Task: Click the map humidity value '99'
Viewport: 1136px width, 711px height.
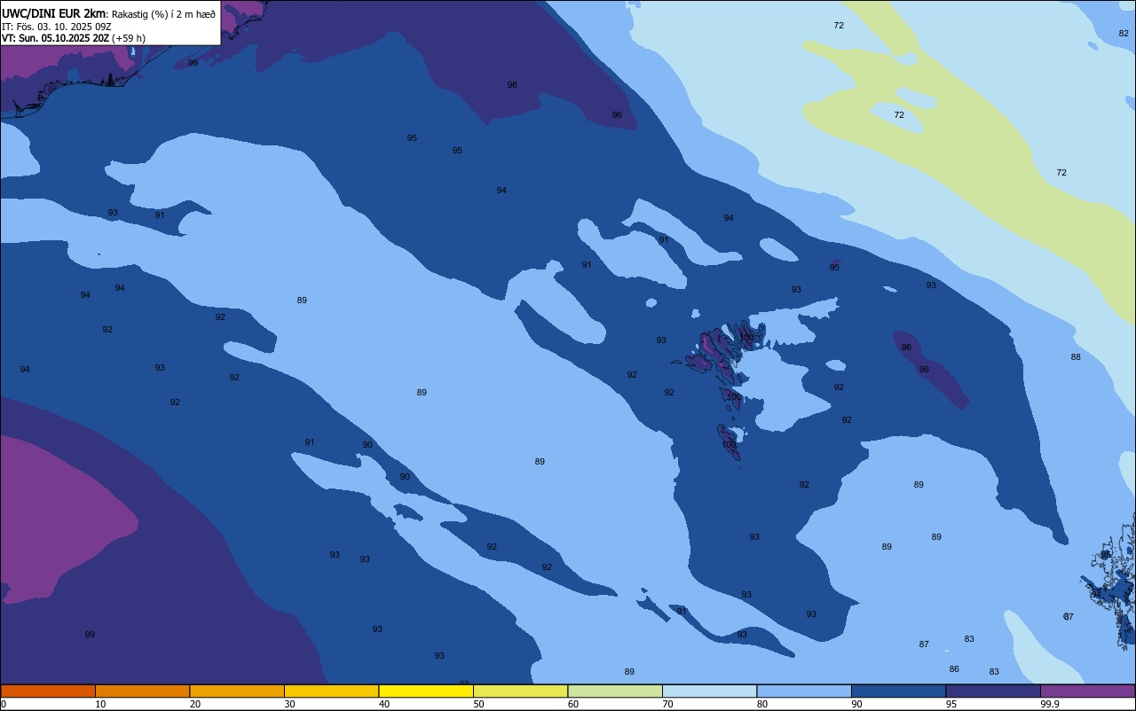Action: pos(90,634)
